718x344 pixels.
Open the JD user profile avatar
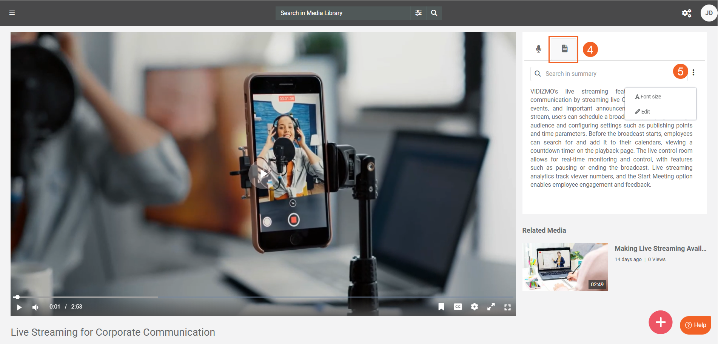pos(709,13)
